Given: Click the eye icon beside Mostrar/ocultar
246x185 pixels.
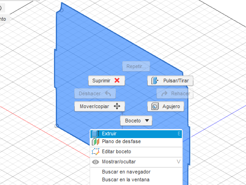Looking at the screenshot, I should tap(96, 162).
